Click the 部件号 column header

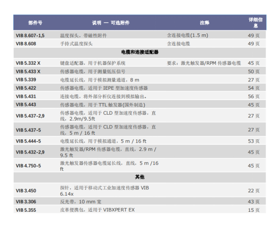click(x=35, y=23)
